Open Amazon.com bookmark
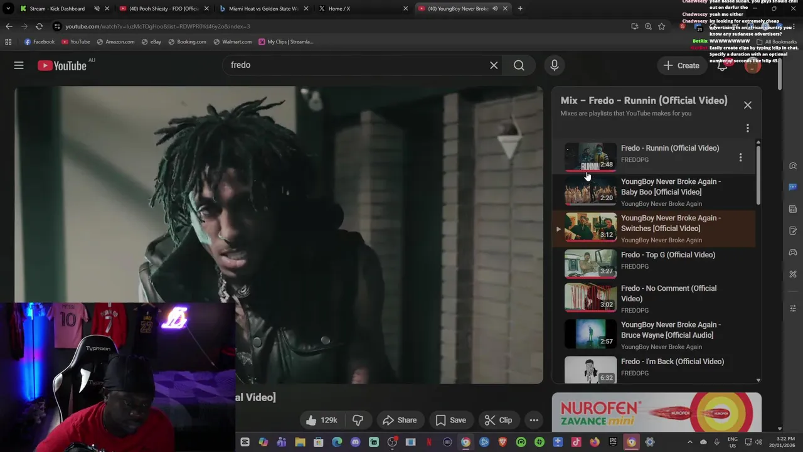803x452 pixels. click(x=115, y=42)
